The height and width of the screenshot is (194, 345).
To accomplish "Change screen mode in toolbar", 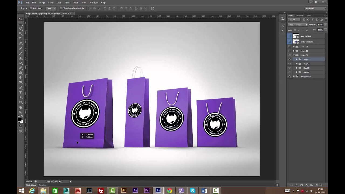I will point(20,131).
